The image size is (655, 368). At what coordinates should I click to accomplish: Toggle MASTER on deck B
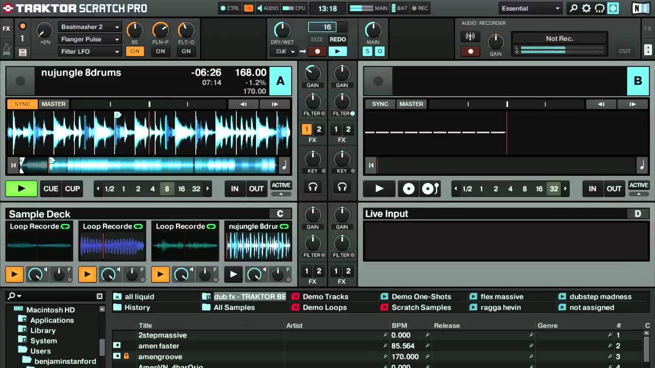pyautogui.click(x=411, y=104)
